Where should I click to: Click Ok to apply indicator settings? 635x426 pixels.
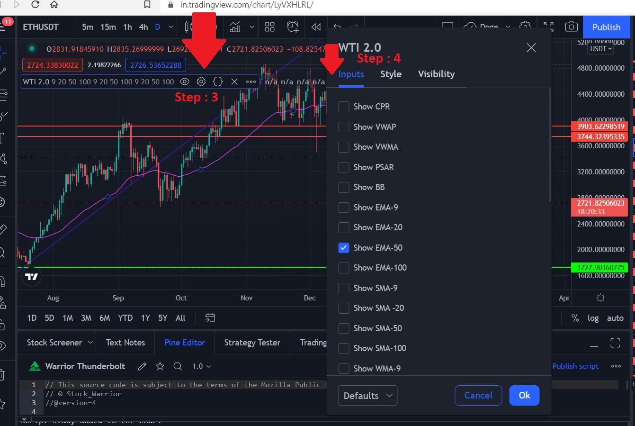coord(524,395)
